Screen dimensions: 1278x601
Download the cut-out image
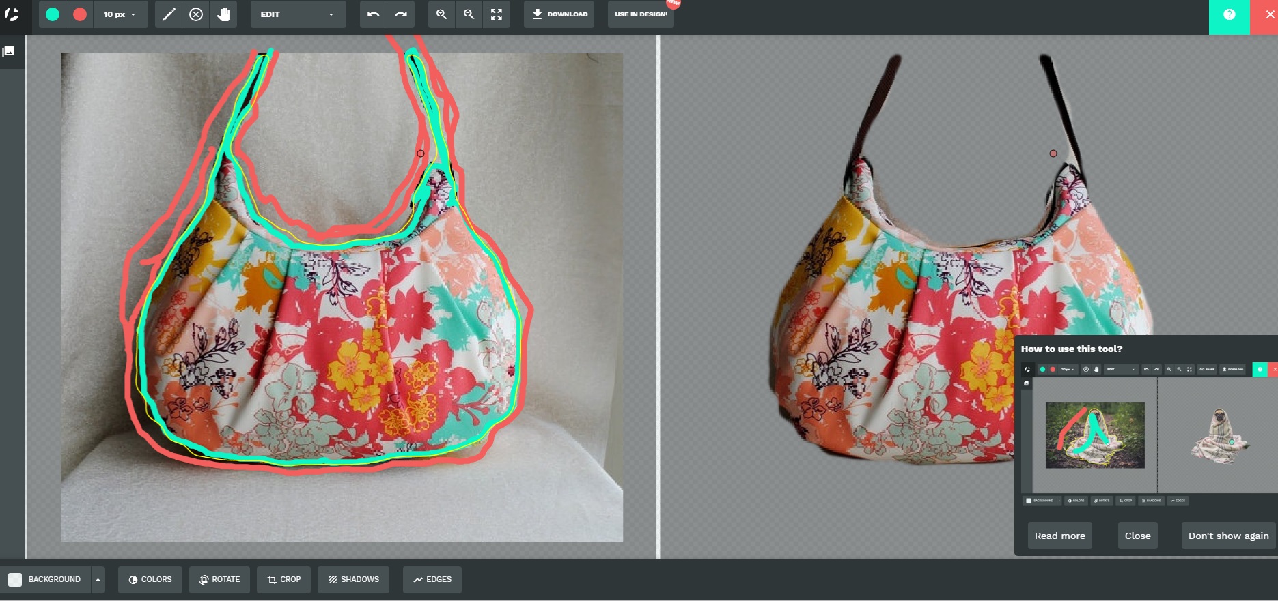tap(559, 14)
